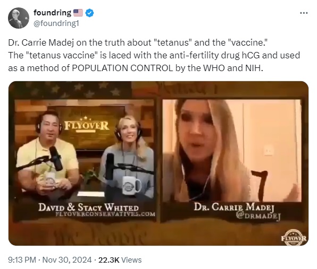The height and width of the screenshot is (269, 317).
Task: Click the US flag emoji beside foundring
Action: point(78,13)
